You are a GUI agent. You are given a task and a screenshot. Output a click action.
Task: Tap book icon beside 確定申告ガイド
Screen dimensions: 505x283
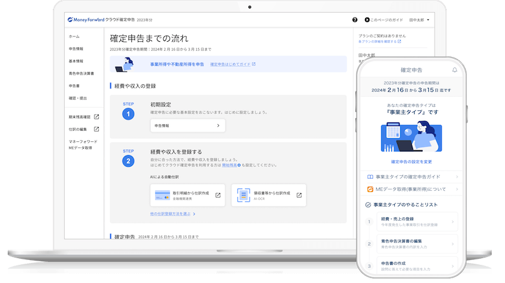[370, 176]
